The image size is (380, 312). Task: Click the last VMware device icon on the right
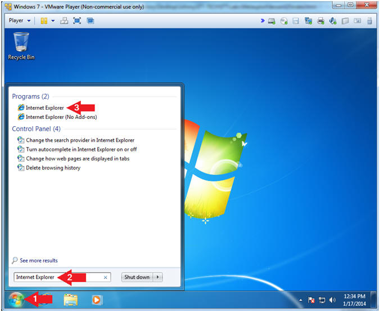point(369,21)
